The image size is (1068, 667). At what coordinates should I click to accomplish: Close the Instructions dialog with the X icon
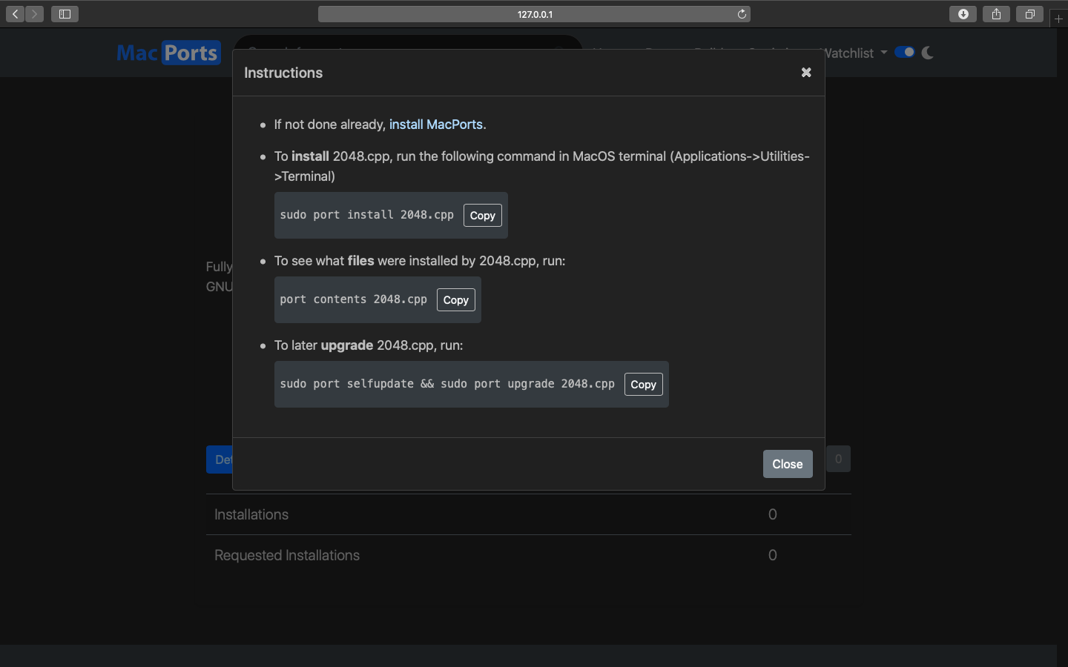(x=806, y=73)
